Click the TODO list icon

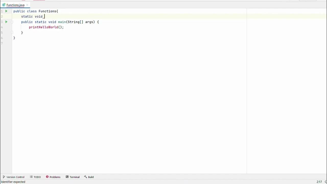[31, 177]
